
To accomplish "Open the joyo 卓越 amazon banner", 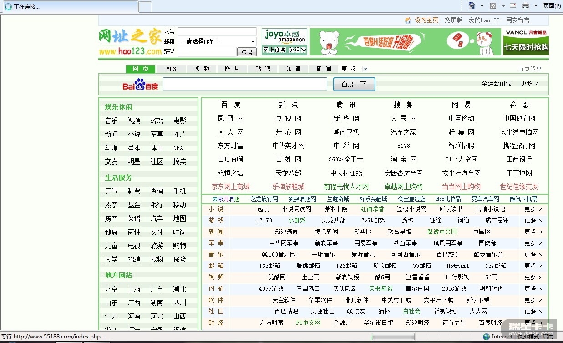I will (x=284, y=41).
